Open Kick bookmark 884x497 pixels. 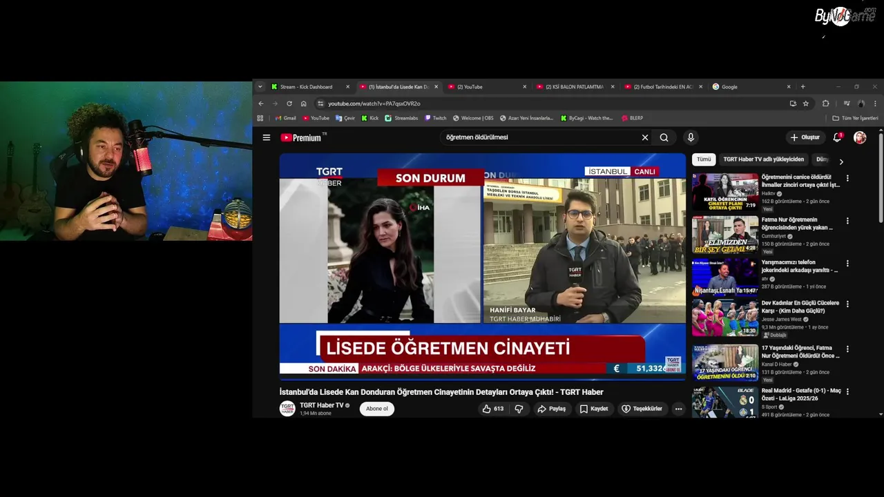click(x=370, y=118)
